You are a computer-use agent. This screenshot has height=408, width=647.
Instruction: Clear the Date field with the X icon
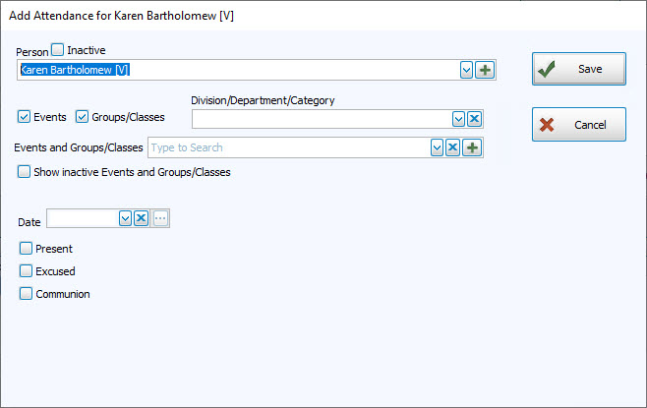pos(142,218)
